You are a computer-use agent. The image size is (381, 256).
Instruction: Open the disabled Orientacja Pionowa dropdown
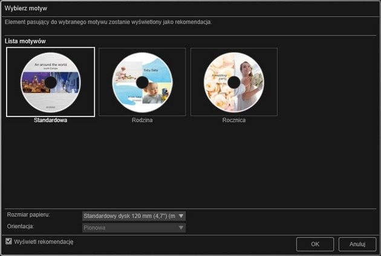click(134, 228)
